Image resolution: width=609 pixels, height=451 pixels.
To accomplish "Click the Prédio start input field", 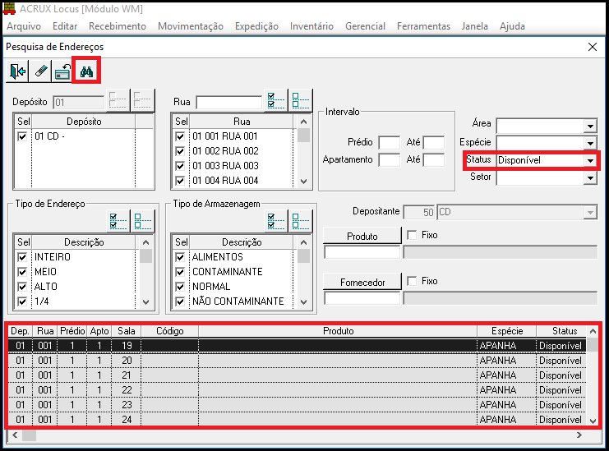I will [390, 142].
